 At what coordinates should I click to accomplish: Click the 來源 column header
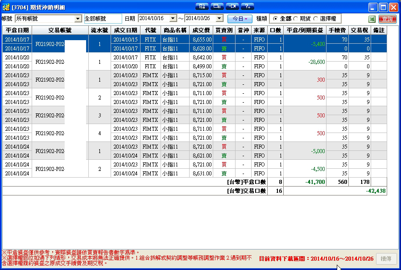point(259,30)
